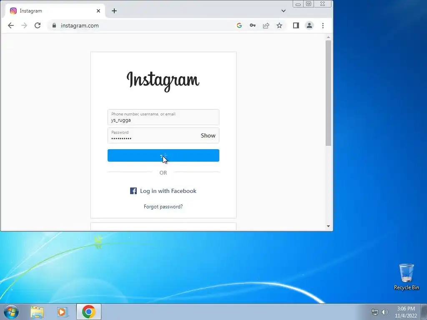Open the Chrome side panel
The image size is (427, 320).
tap(296, 25)
